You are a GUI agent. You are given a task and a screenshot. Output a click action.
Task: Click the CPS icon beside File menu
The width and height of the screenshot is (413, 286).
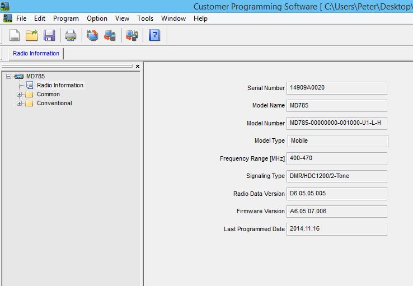[8, 18]
